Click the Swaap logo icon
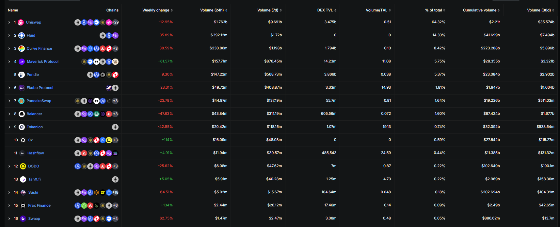The image size is (560, 227). click(x=23, y=218)
